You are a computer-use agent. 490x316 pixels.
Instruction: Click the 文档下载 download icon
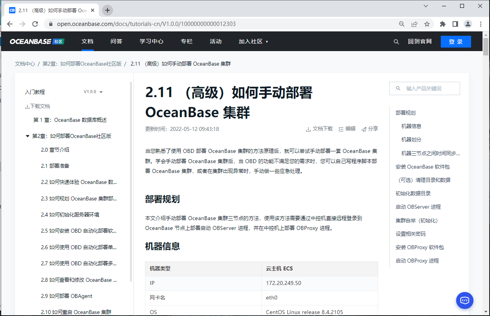pyautogui.click(x=308, y=129)
